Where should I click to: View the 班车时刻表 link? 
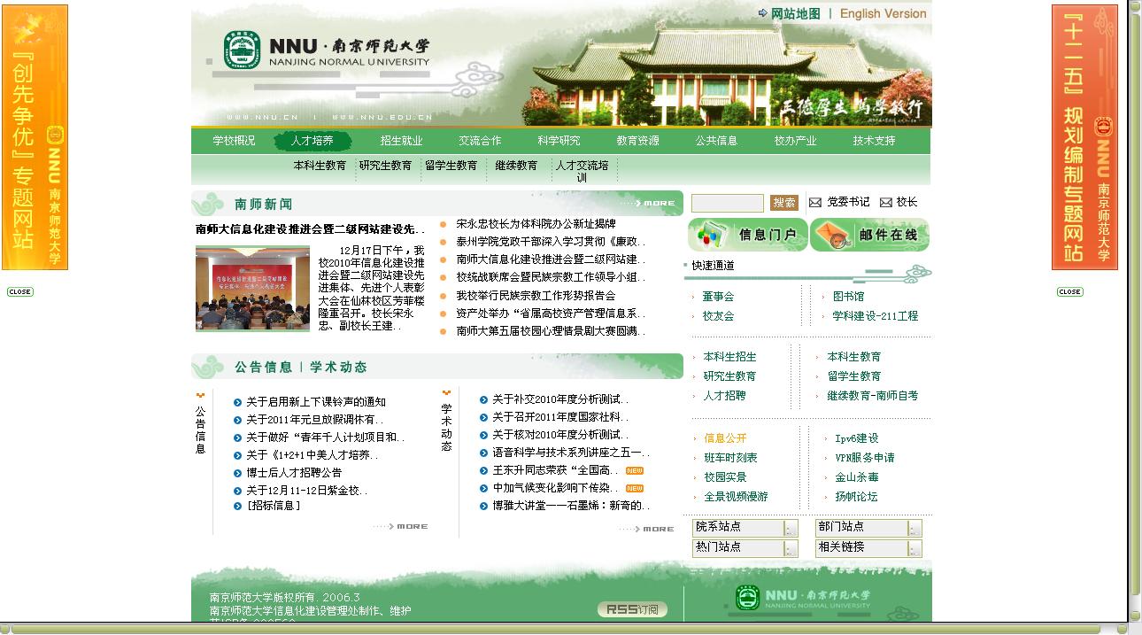[x=731, y=458]
